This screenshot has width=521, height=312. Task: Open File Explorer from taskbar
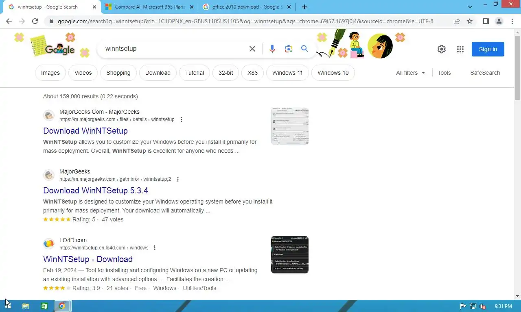pyautogui.click(x=25, y=306)
